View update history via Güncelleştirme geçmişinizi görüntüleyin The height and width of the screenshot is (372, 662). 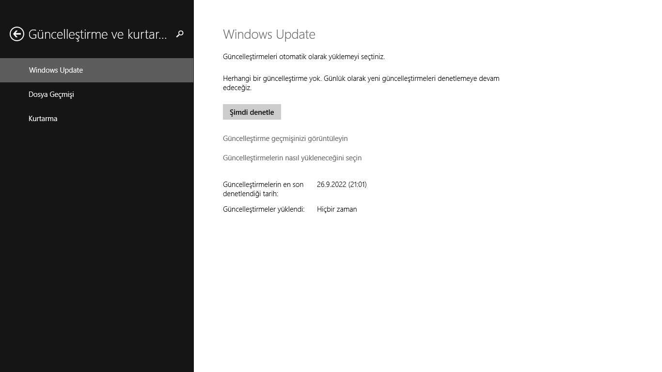pos(285,139)
